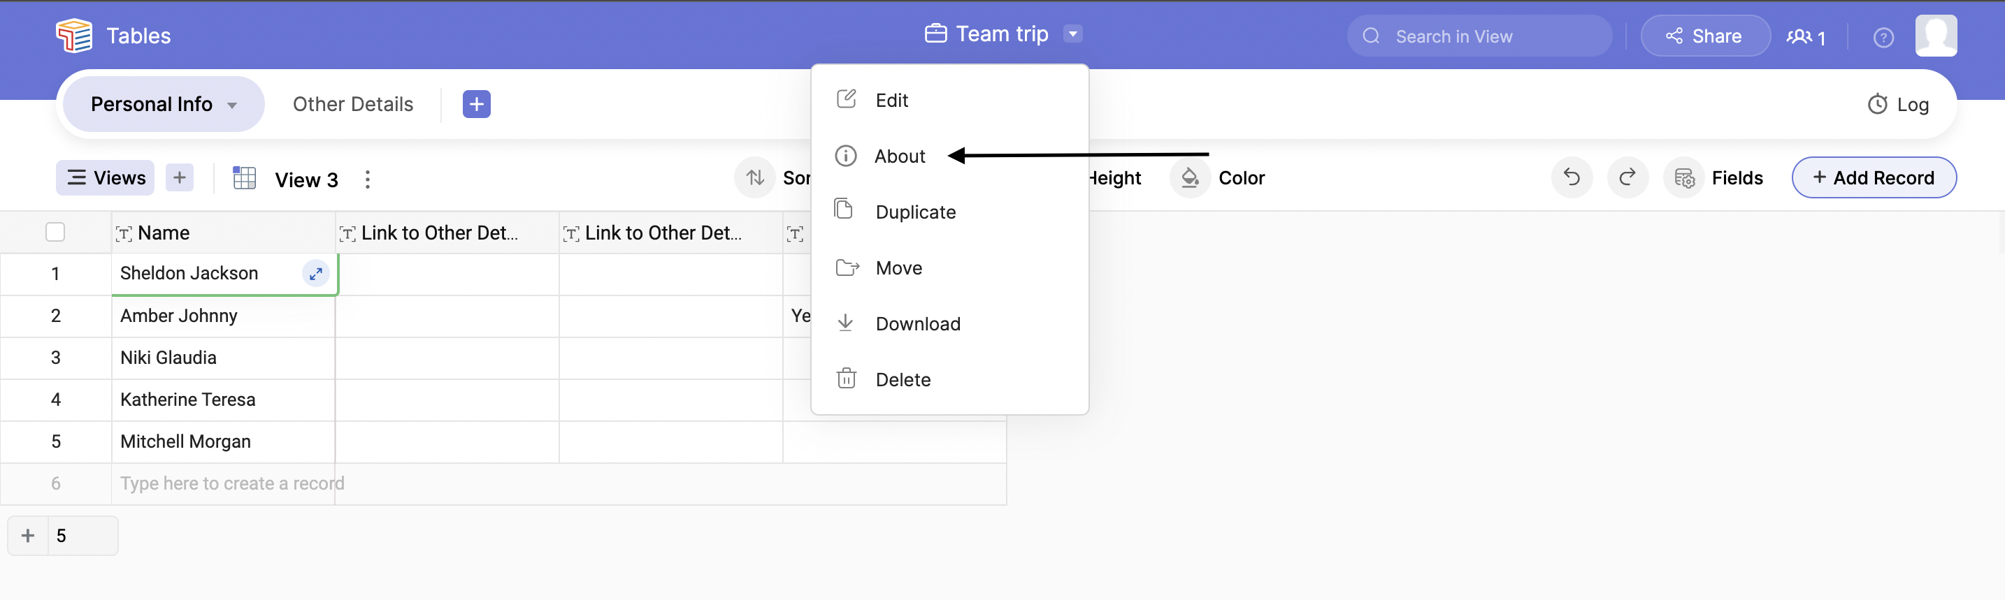Click the Share button
Viewport: 2005px width, 600px height.
click(1704, 36)
